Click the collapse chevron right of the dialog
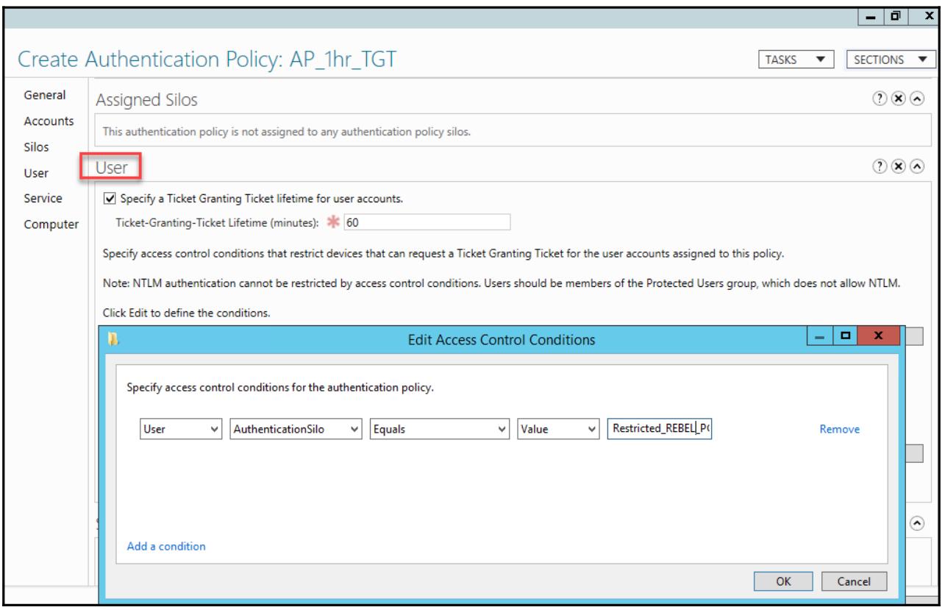The width and height of the screenshot is (945, 610). [x=916, y=522]
